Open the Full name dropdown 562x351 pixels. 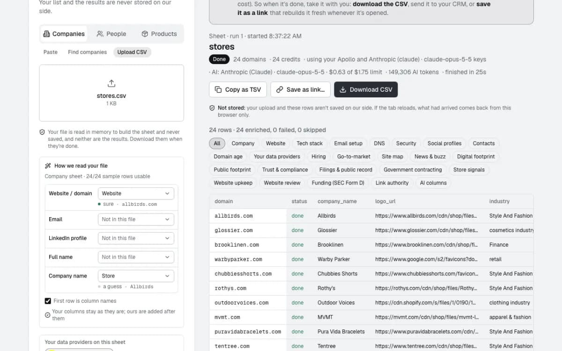point(136,257)
